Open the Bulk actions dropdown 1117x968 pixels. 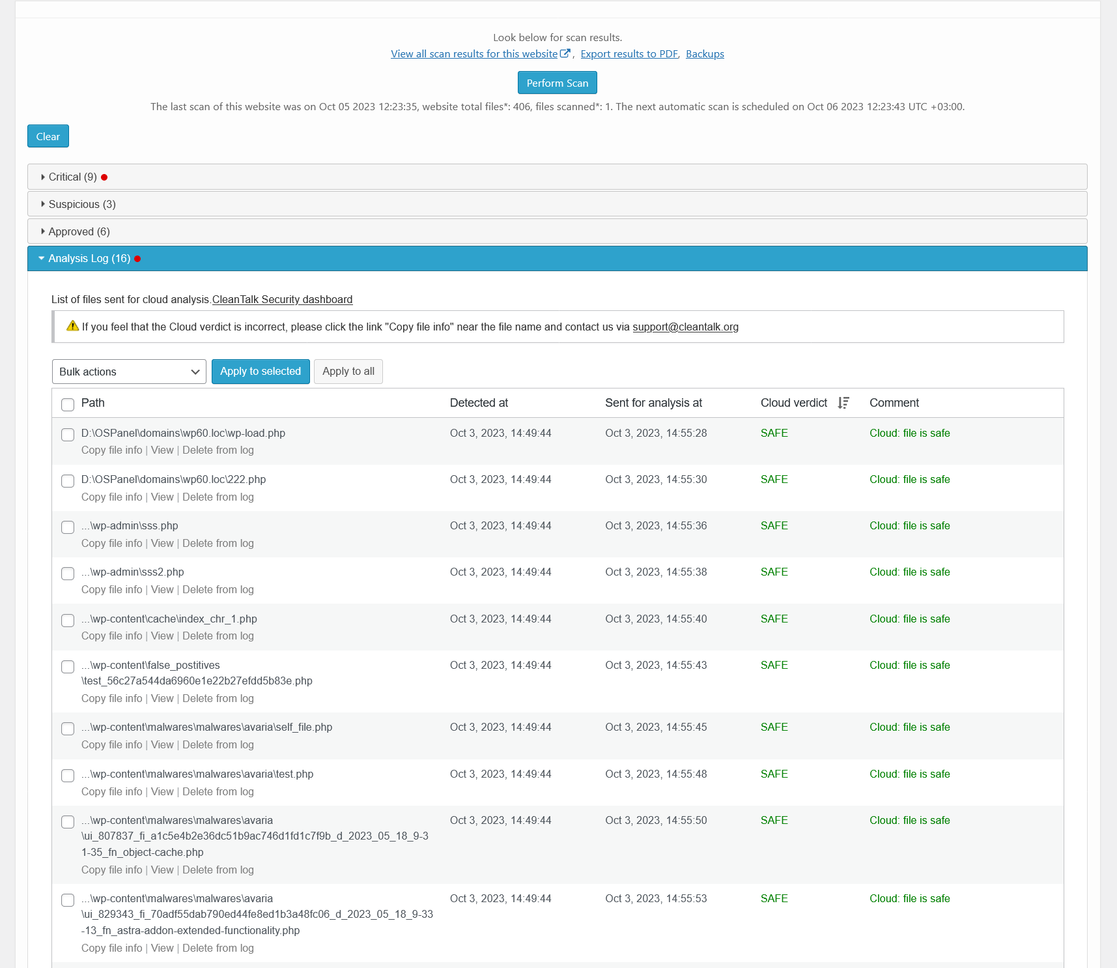click(x=129, y=372)
